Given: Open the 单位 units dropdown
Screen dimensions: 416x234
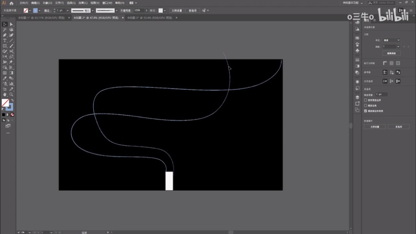Looking at the screenshot, I should (x=391, y=40).
